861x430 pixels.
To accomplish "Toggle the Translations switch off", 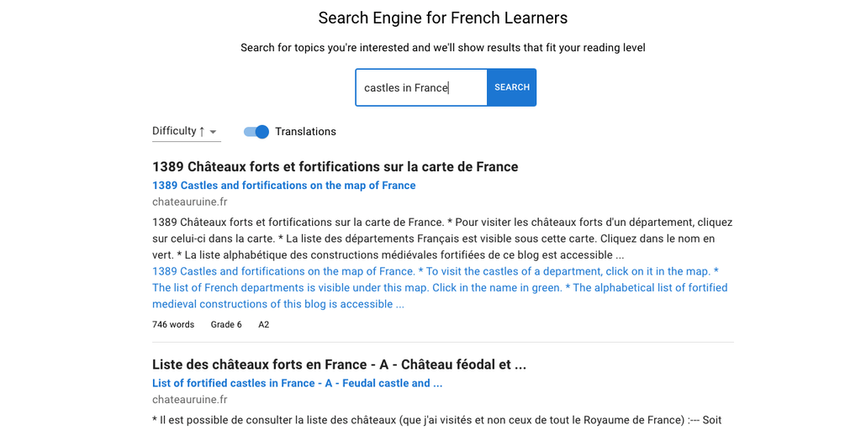I will coord(256,132).
